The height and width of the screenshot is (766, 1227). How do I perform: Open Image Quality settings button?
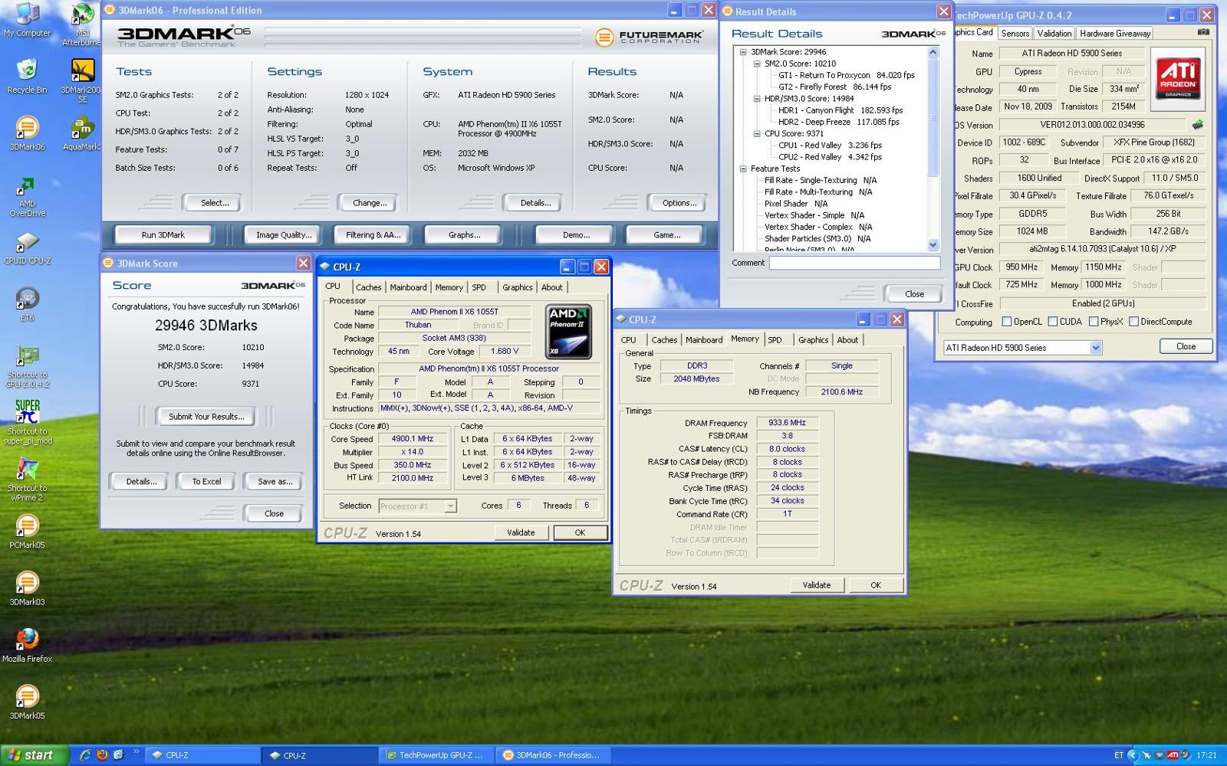click(x=284, y=235)
